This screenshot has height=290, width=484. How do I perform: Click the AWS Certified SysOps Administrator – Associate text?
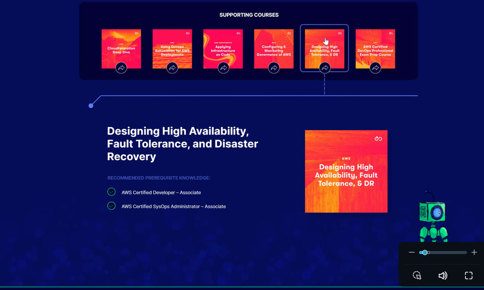click(173, 206)
